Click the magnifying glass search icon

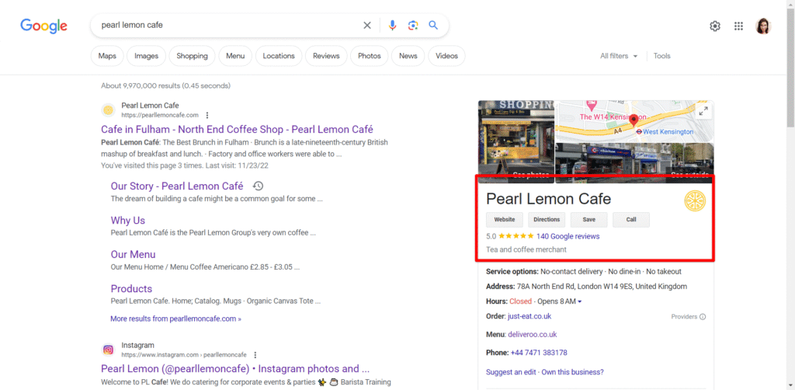pos(433,25)
